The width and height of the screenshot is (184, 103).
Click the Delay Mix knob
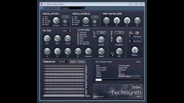(119, 51)
